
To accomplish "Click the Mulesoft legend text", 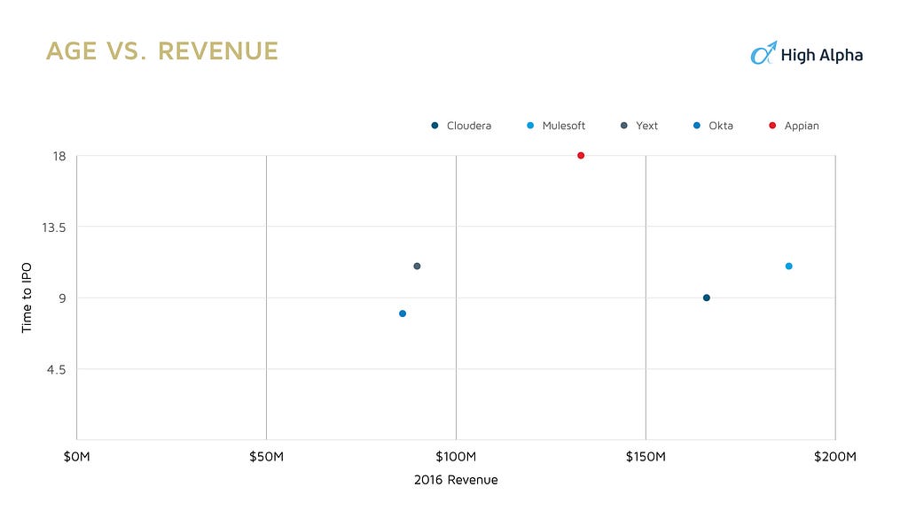I will (x=563, y=126).
